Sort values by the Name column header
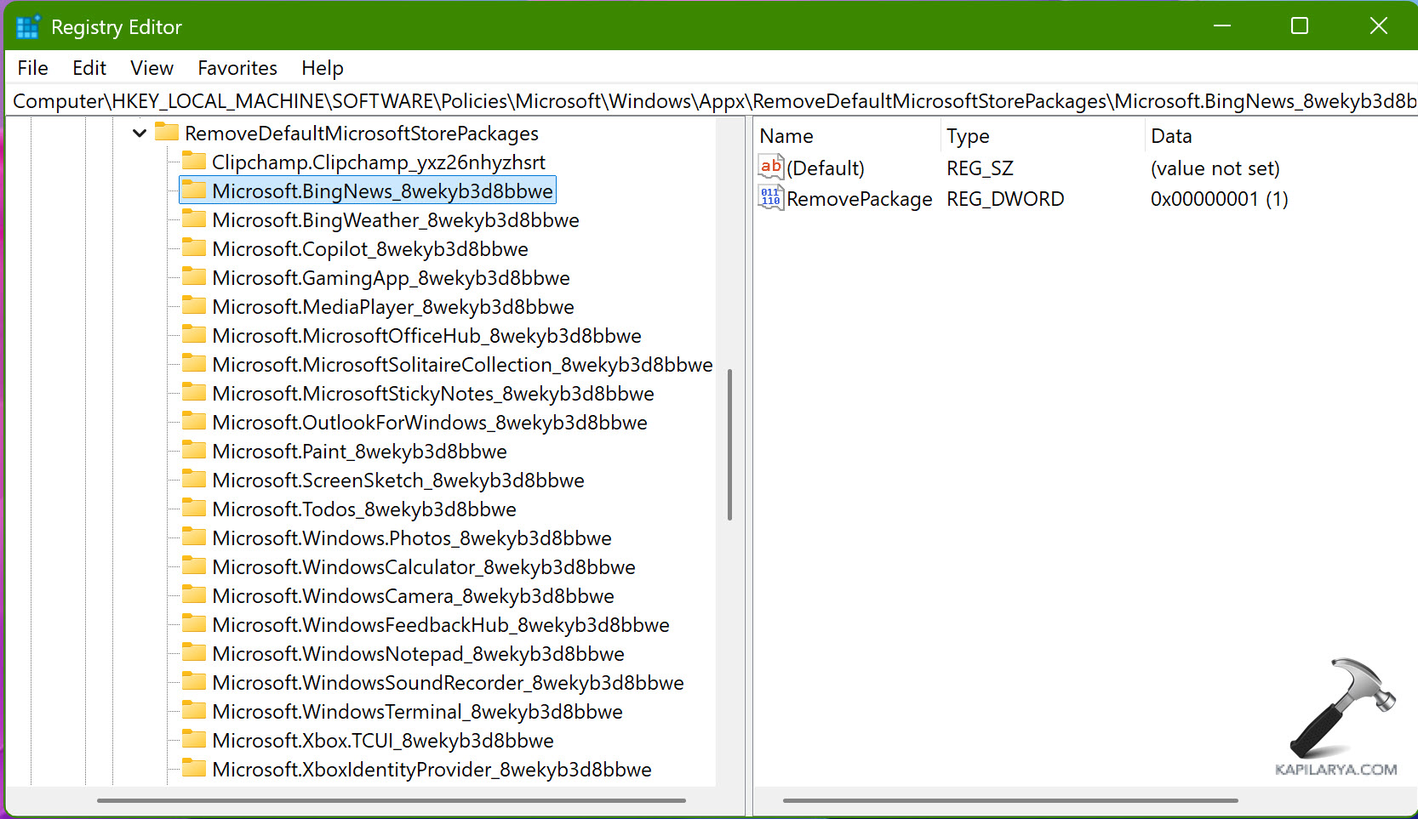 (786, 136)
